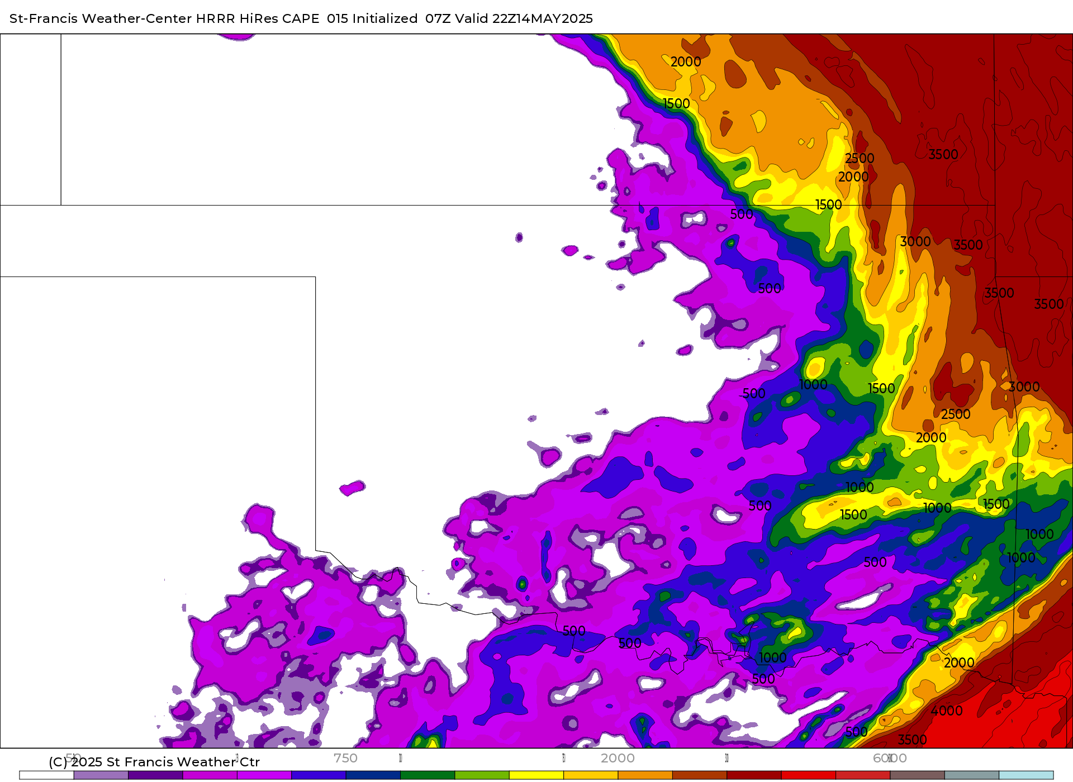Select the rust-brown legend swatch

(x=700, y=775)
